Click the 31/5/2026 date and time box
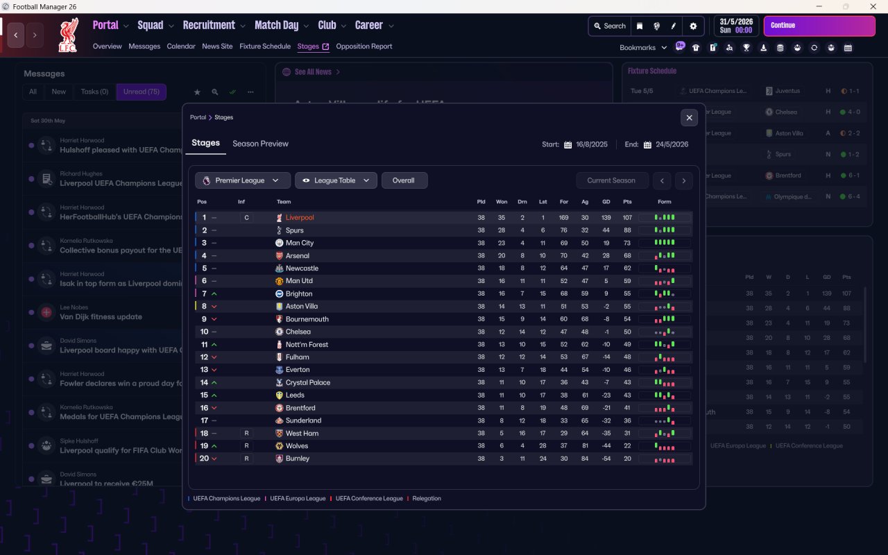Image resolution: width=888 pixels, height=555 pixels. [x=737, y=26]
